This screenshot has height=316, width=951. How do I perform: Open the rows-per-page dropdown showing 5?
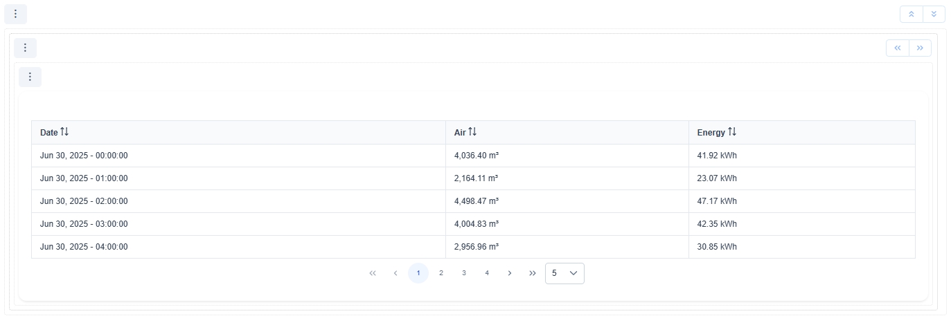coord(565,273)
